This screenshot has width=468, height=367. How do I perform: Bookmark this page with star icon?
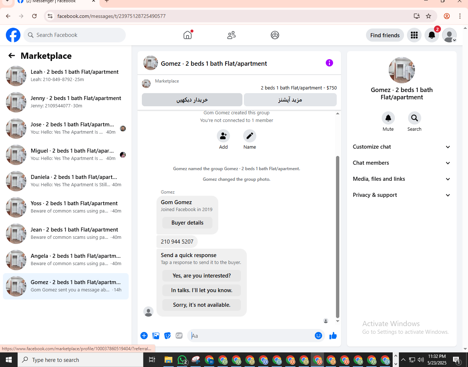429,16
